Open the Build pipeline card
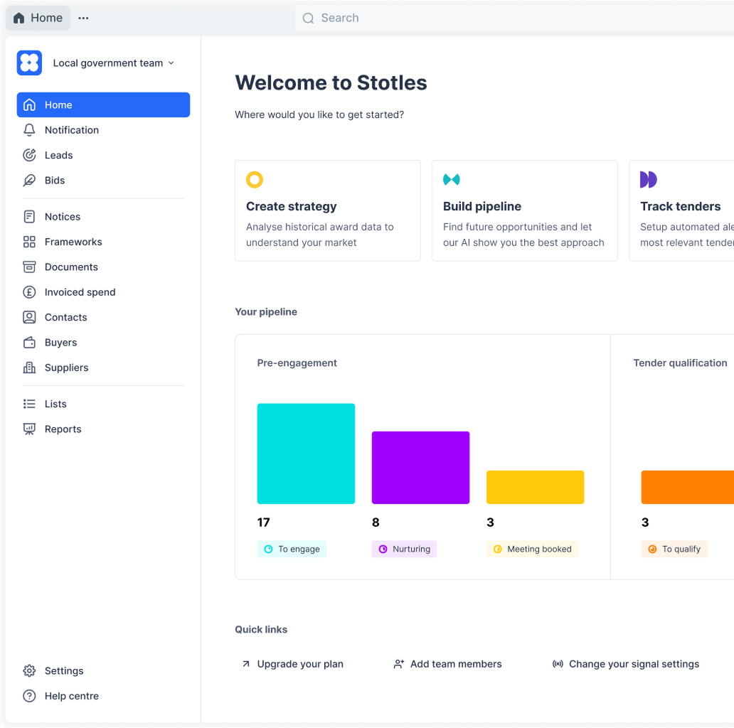 [x=525, y=210]
